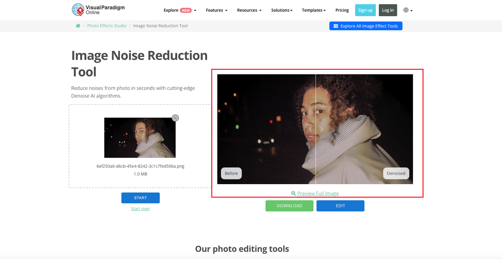Click the uploaded photo thumbnail
502x259 pixels.
tap(140, 138)
